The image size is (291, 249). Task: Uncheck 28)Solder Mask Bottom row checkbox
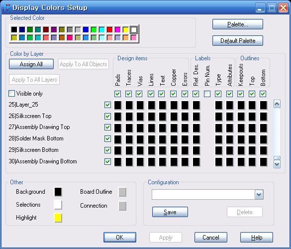(x=107, y=138)
